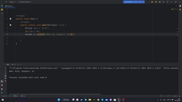Click the stop icon in Run toolbar
The image size is (182, 102).
coord(15,65)
